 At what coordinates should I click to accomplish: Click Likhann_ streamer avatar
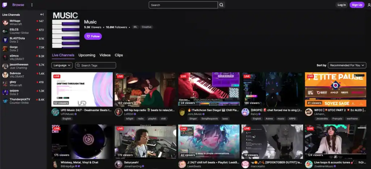coord(309,112)
